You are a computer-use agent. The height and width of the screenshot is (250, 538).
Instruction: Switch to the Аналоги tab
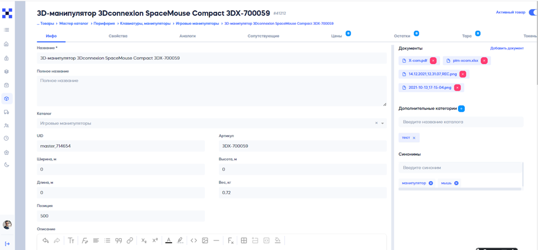point(188,36)
